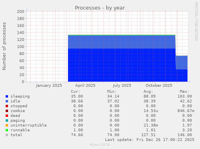Click the total current value 74.66
This screenshot has width=200, height=149.
tap(77, 135)
